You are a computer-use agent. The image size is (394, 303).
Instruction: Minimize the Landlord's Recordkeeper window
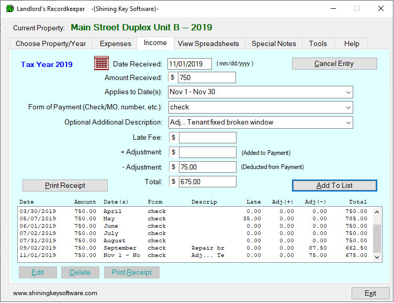coord(333,8)
